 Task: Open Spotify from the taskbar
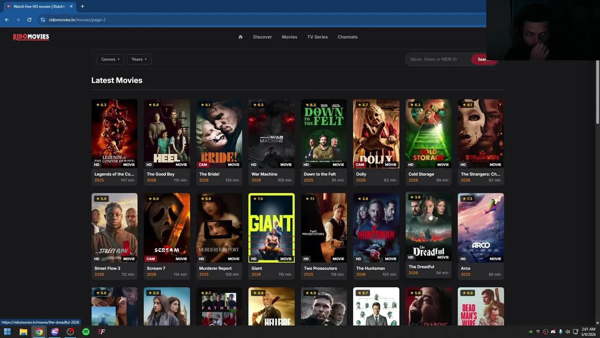pos(86,332)
